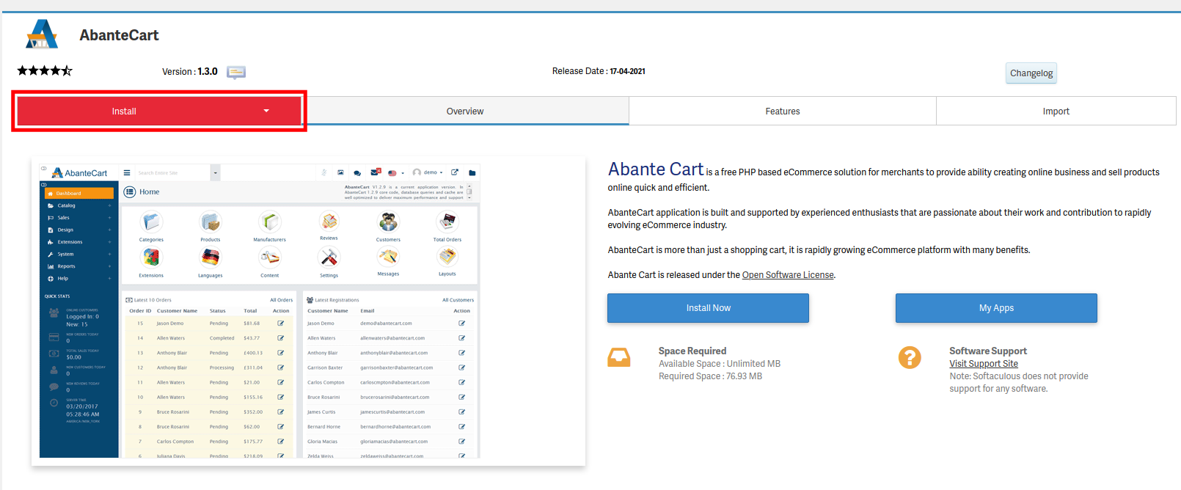Open the My Apps button
1181x490 pixels.
click(996, 308)
